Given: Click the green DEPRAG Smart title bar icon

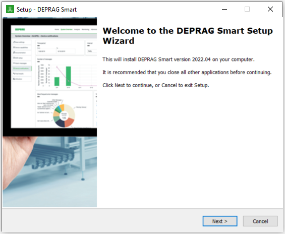Looking at the screenshot, I should [10, 9].
